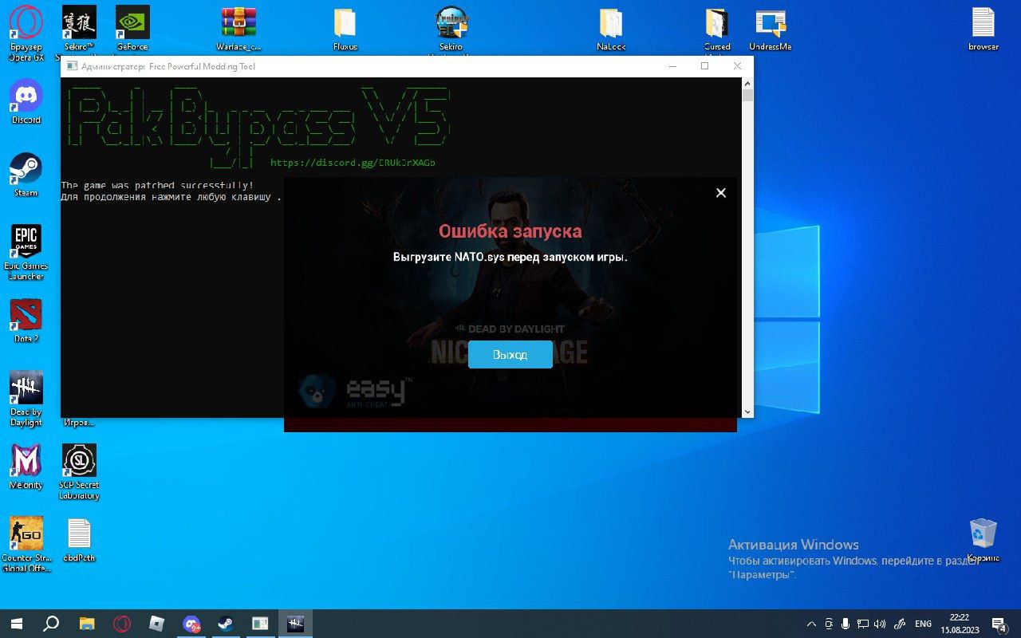Close the launch error dialog with the X

coord(720,193)
